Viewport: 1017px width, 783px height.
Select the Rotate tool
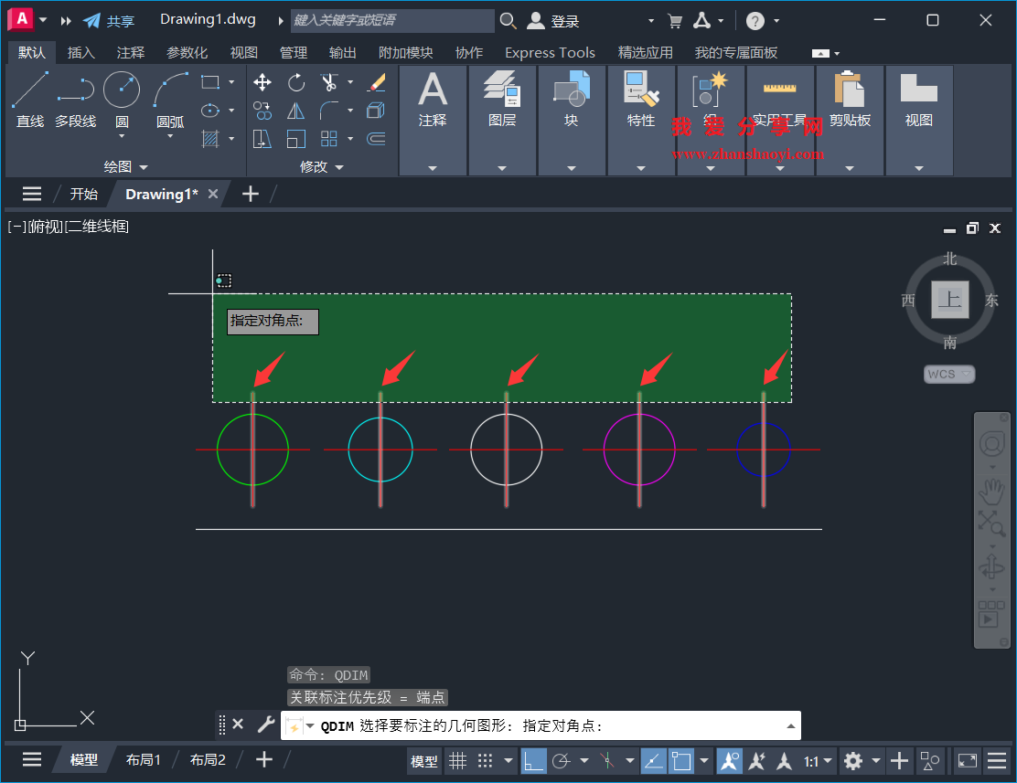click(295, 82)
